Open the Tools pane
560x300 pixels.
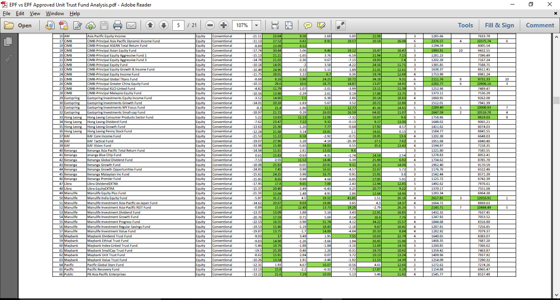tap(465, 25)
